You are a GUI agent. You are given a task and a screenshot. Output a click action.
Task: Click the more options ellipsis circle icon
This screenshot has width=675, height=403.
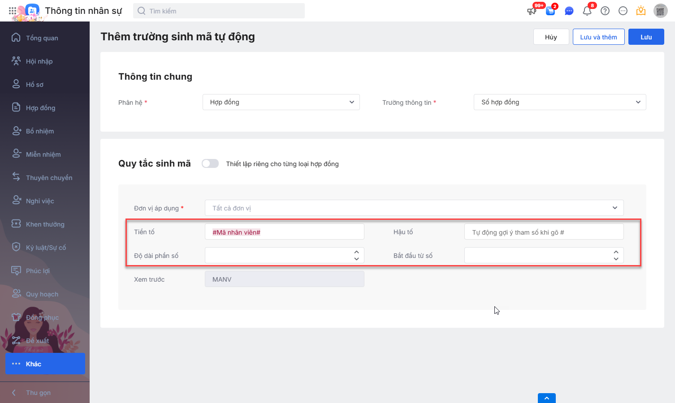(623, 11)
